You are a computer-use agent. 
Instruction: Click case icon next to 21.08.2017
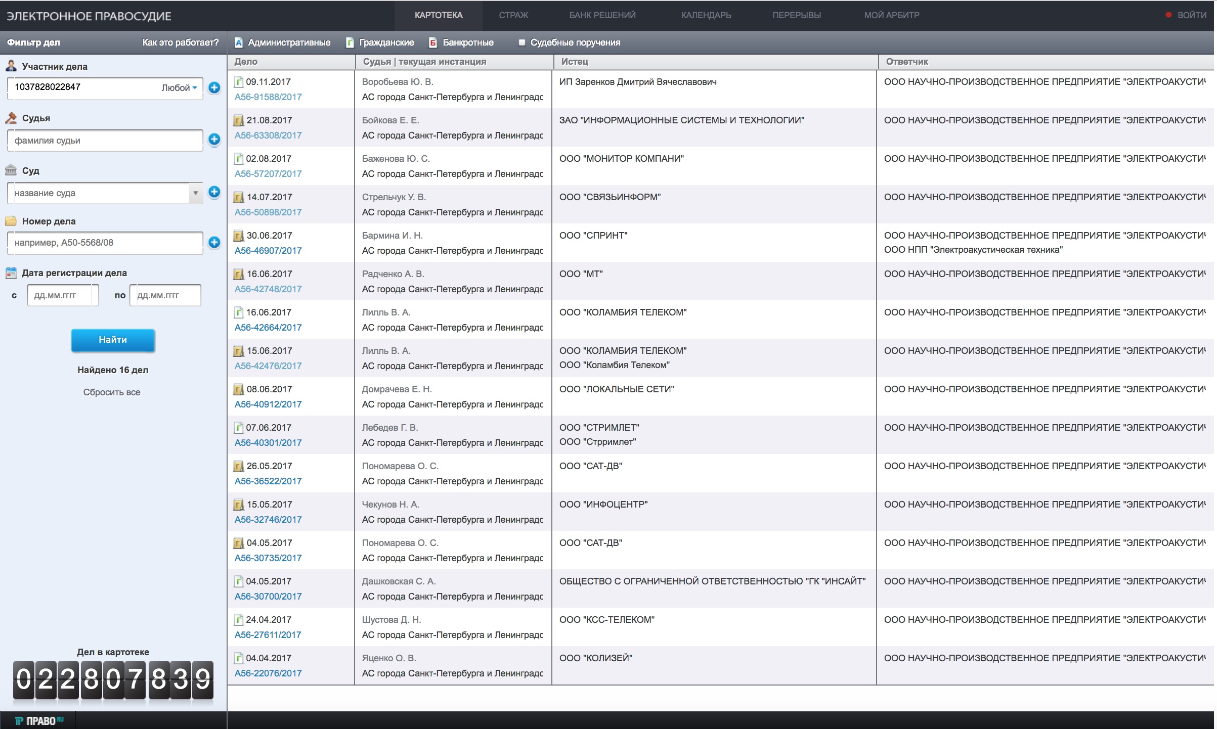239,120
